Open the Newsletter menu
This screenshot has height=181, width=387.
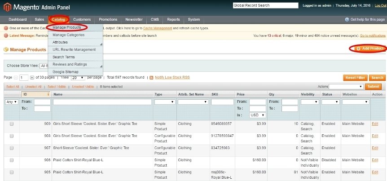(x=134, y=19)
